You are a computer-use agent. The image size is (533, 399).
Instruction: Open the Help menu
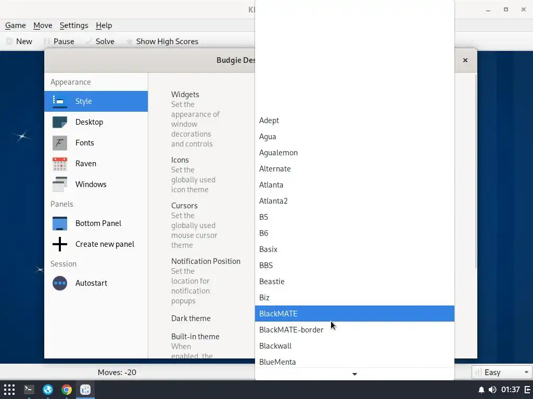pyautogui.click(x=104, y=25)
